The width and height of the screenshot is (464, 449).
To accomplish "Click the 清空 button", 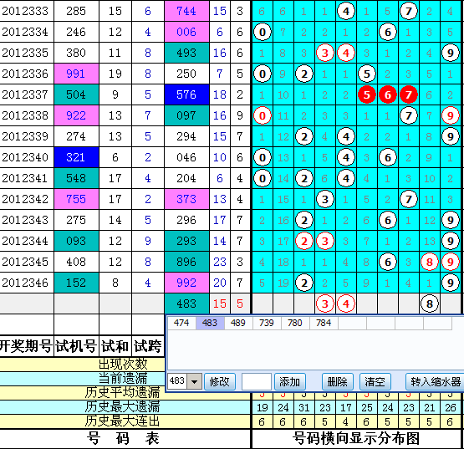I will click(375, 382).
